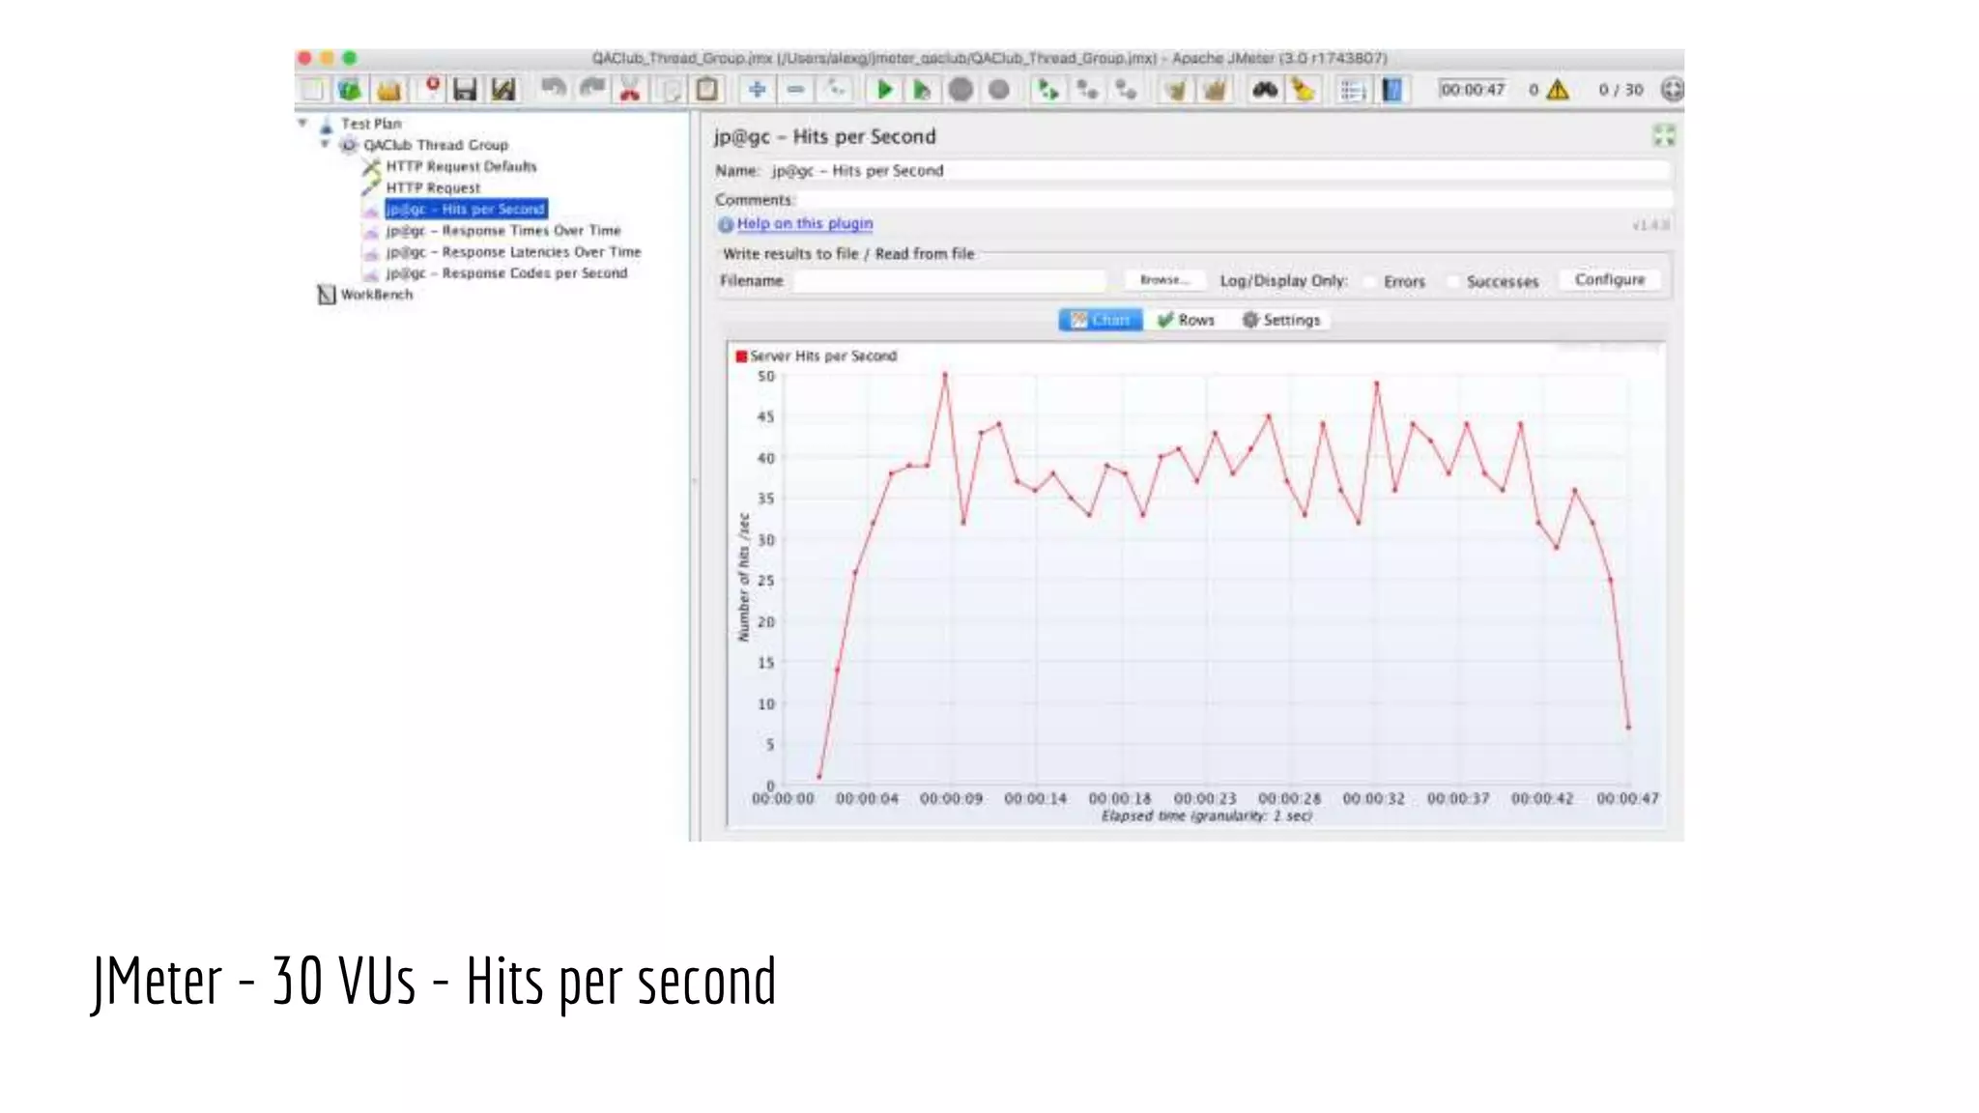This screenshot has height=1113, width=1979.
Task: Reset search with the brush icon
Action: (x=1303, y=90)
